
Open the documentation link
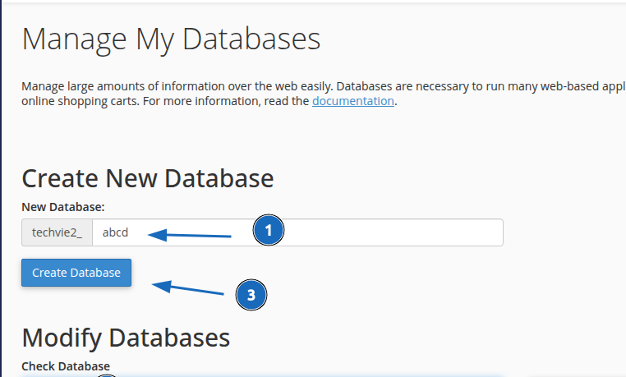pyautogui.click(x=353, y=102)
